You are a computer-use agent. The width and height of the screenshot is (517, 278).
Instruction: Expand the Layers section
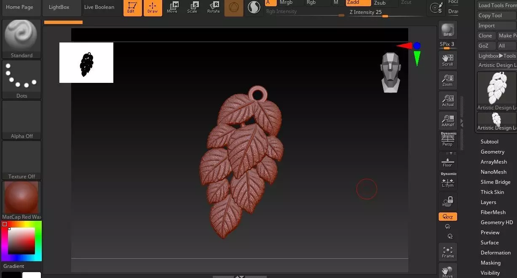click(x=488, y=202)
